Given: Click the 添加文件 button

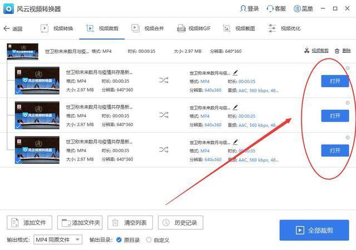Looking at the screenshot, I should pos(29,223).
